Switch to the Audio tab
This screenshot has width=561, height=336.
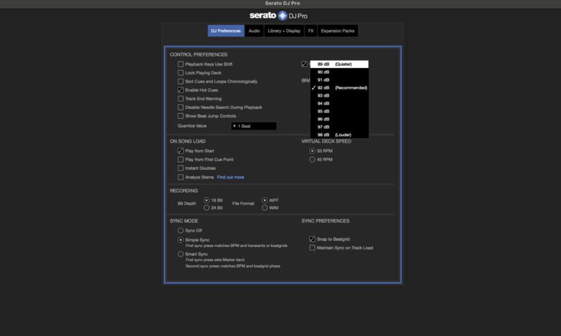click(254, 31)
